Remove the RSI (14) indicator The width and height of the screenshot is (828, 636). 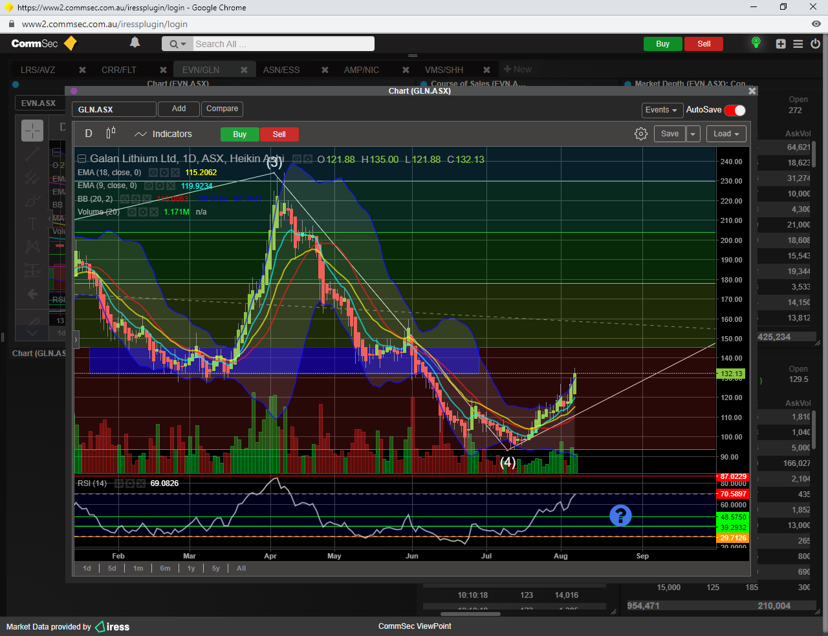coord(140,483)
